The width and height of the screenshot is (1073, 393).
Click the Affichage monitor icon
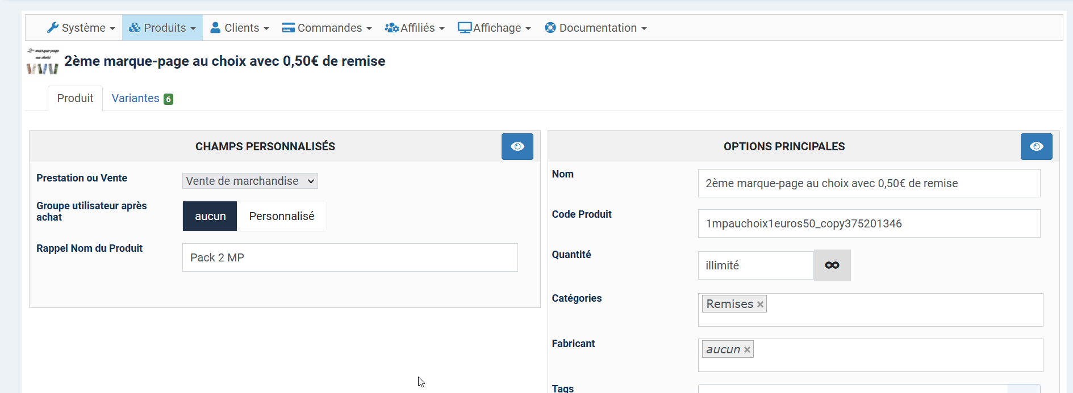click(465, 28)
